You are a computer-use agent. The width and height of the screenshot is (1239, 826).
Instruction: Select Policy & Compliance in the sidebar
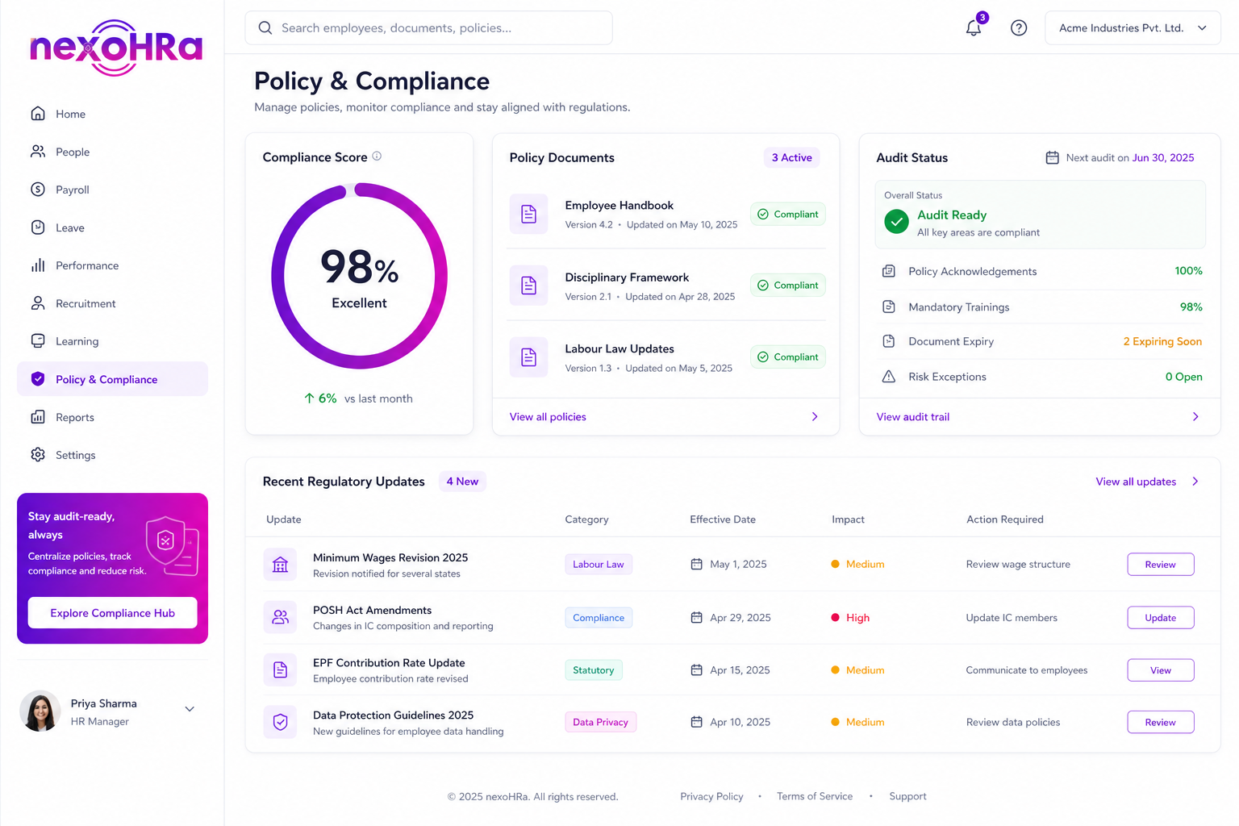point(112,379)
